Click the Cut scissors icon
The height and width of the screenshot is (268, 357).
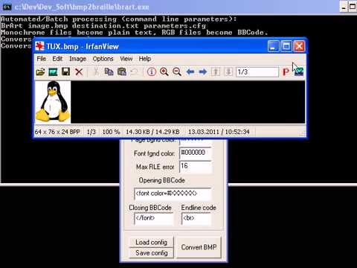[x=95, y=72]
